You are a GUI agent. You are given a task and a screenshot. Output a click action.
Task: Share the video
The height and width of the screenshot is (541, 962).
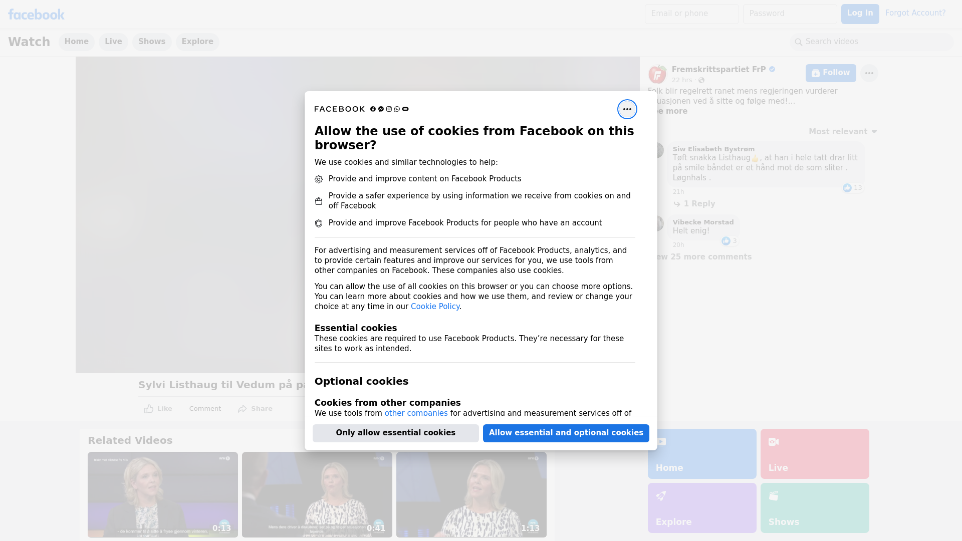click(x=255, y=409)
